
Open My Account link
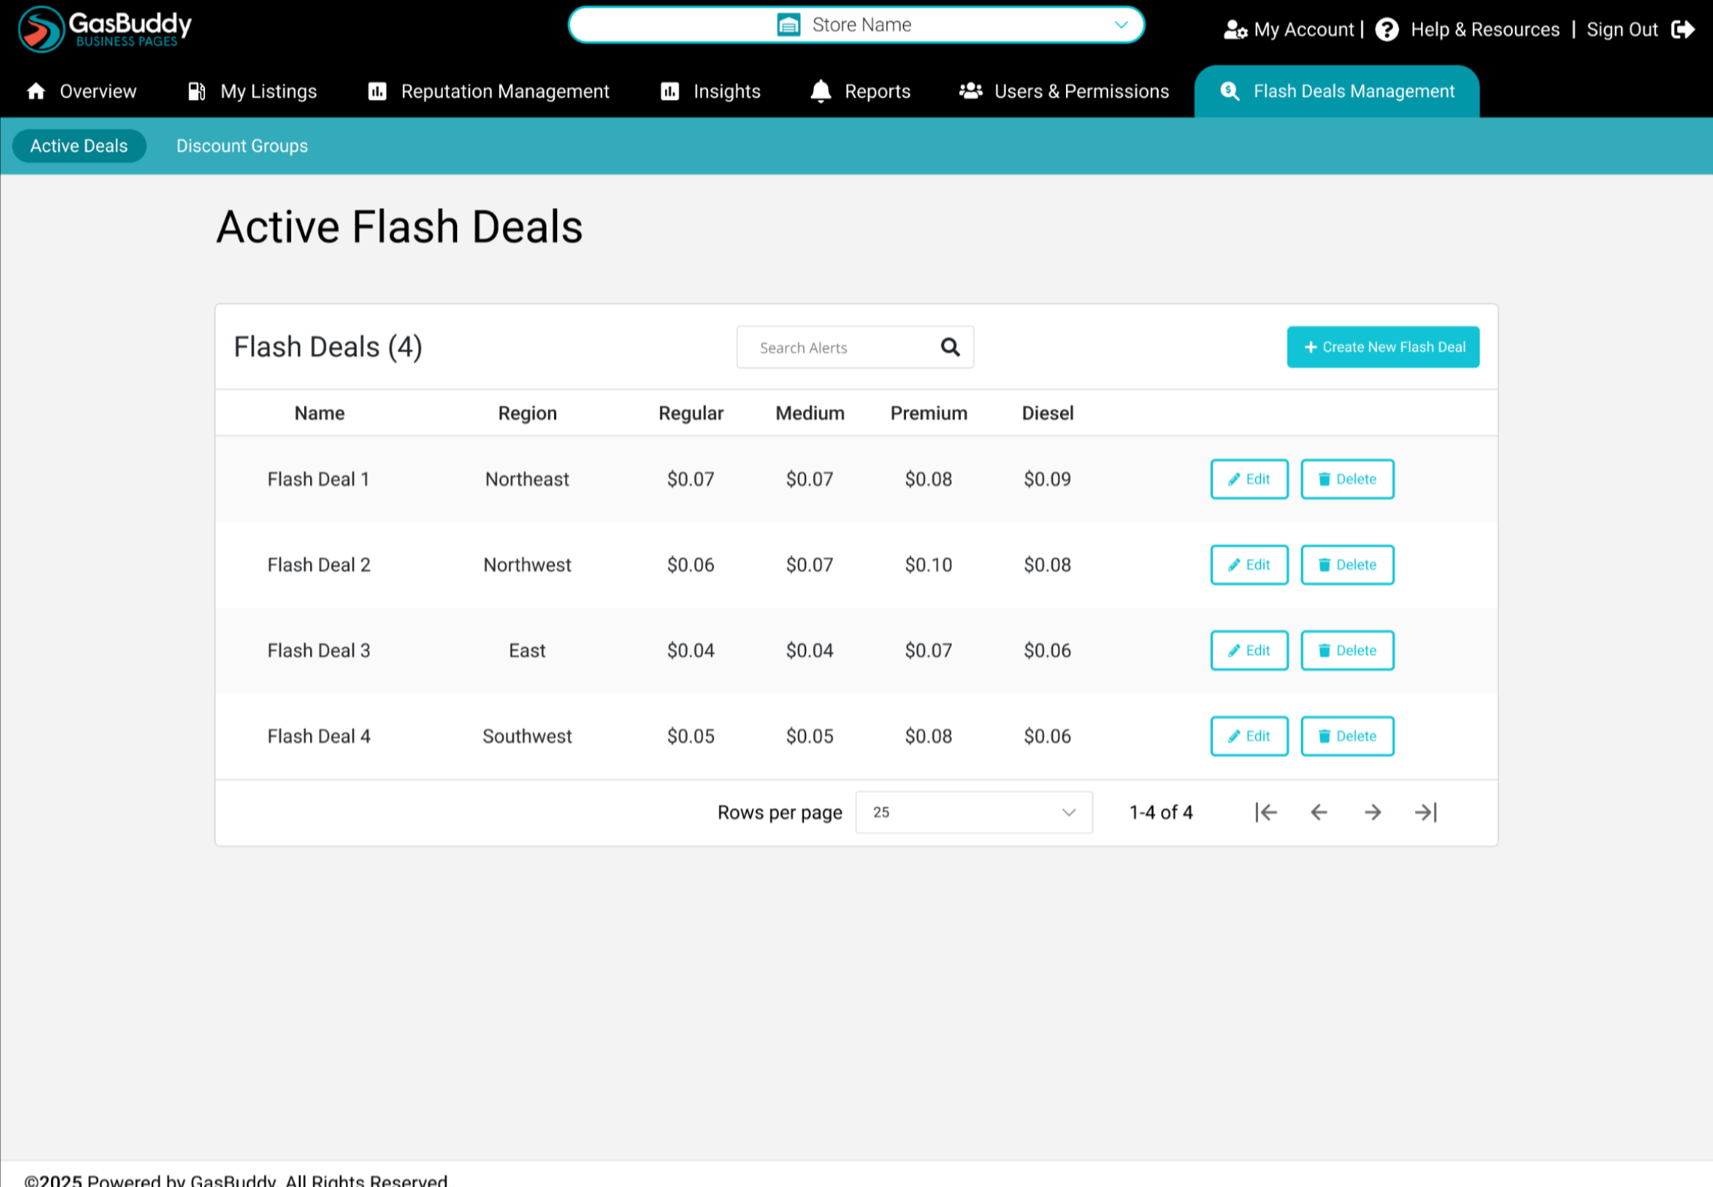[x=1303, y=29]
